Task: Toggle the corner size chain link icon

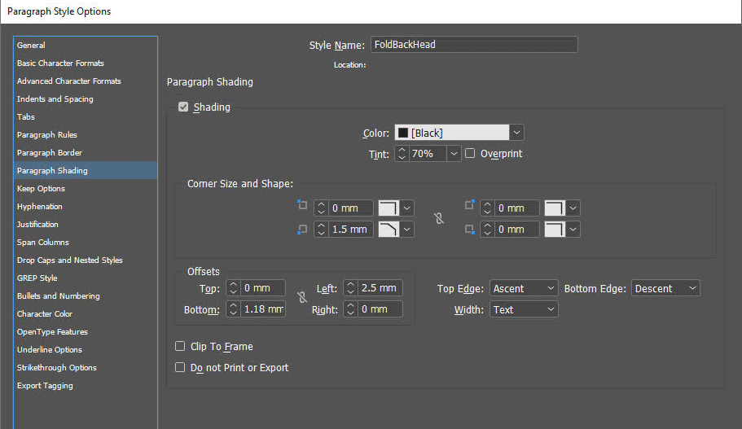Action: (439, 218)
